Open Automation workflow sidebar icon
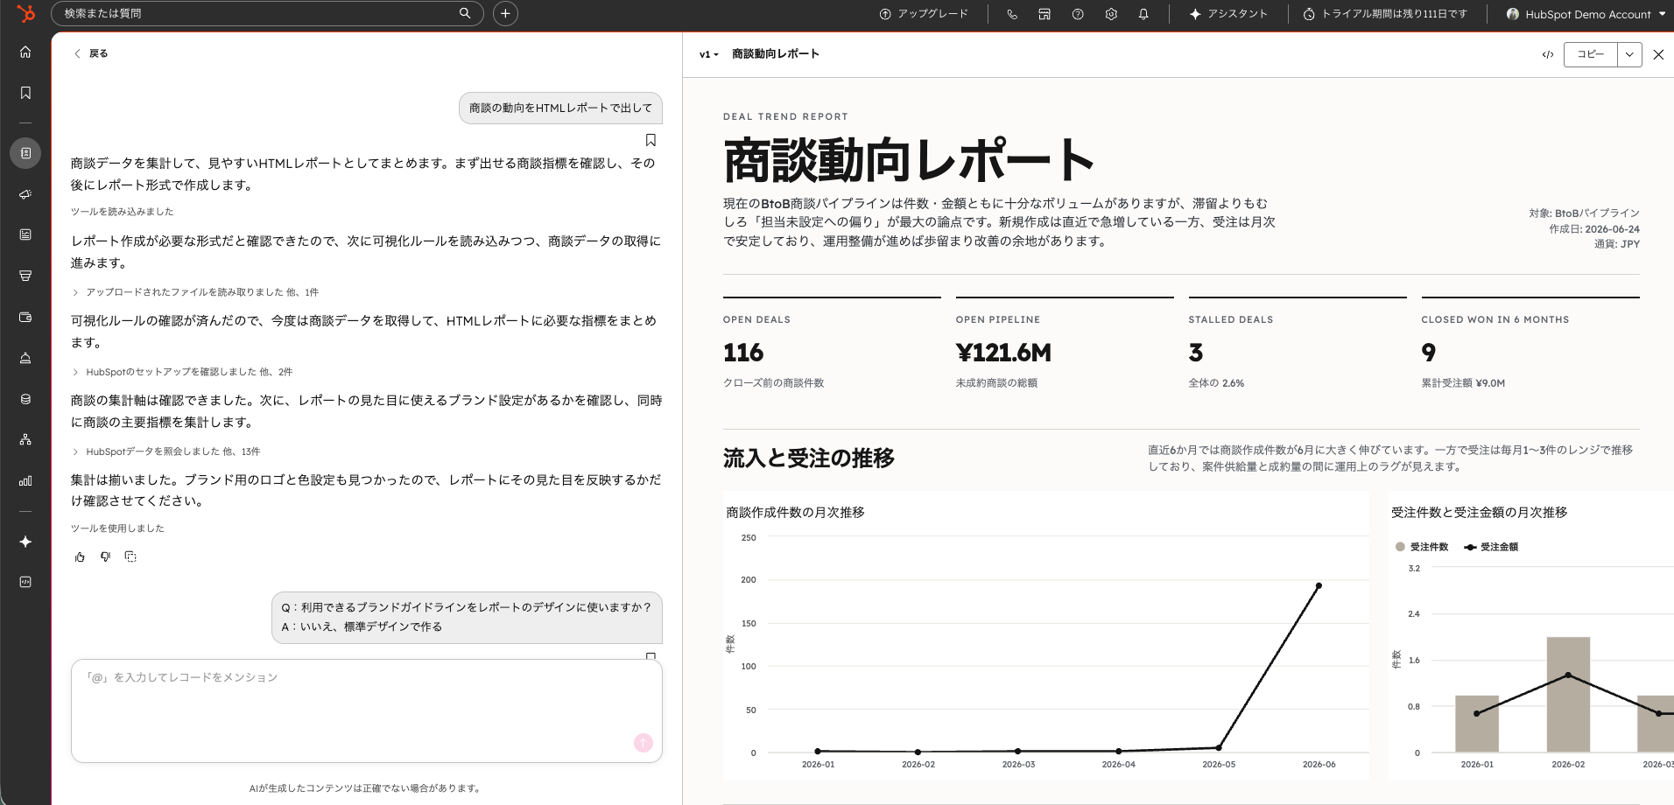 pos(25,439)
